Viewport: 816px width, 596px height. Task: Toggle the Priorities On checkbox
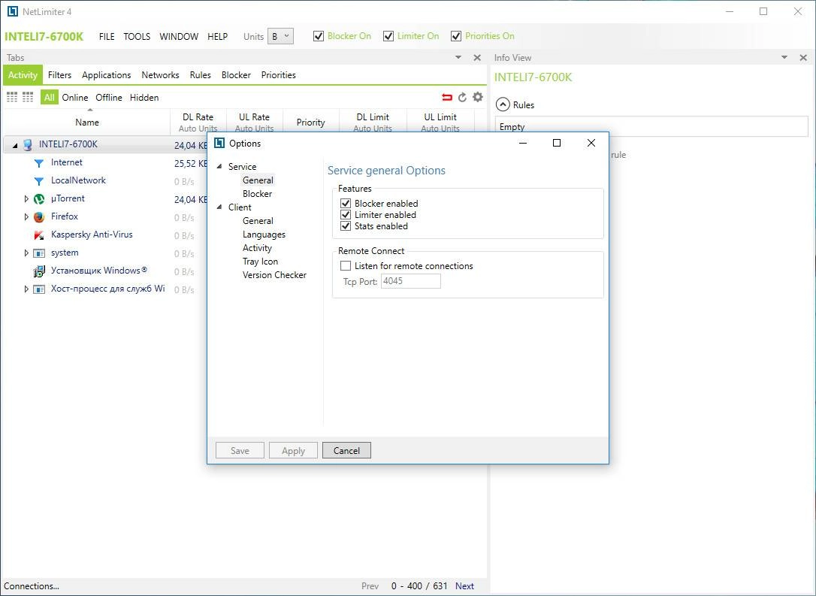click(x=456, y=36)
